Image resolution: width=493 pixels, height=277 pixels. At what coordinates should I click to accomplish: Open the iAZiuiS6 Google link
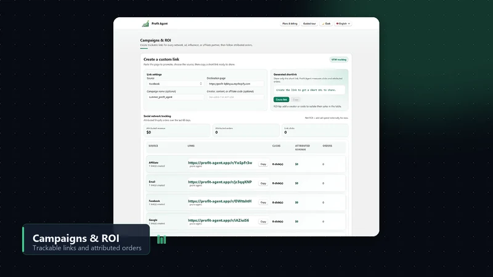[x=219, y=220]
